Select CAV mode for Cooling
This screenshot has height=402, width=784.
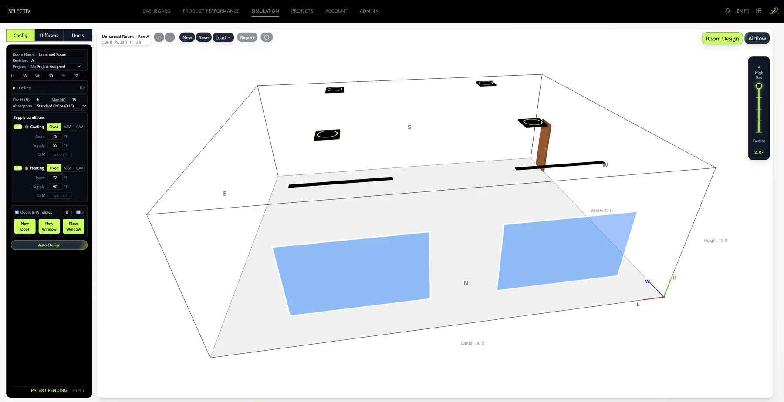[79, 127]
